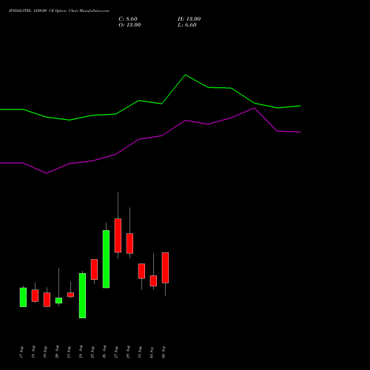Select the tall green candlestick for 24 Aug

(x=82, y=295)
